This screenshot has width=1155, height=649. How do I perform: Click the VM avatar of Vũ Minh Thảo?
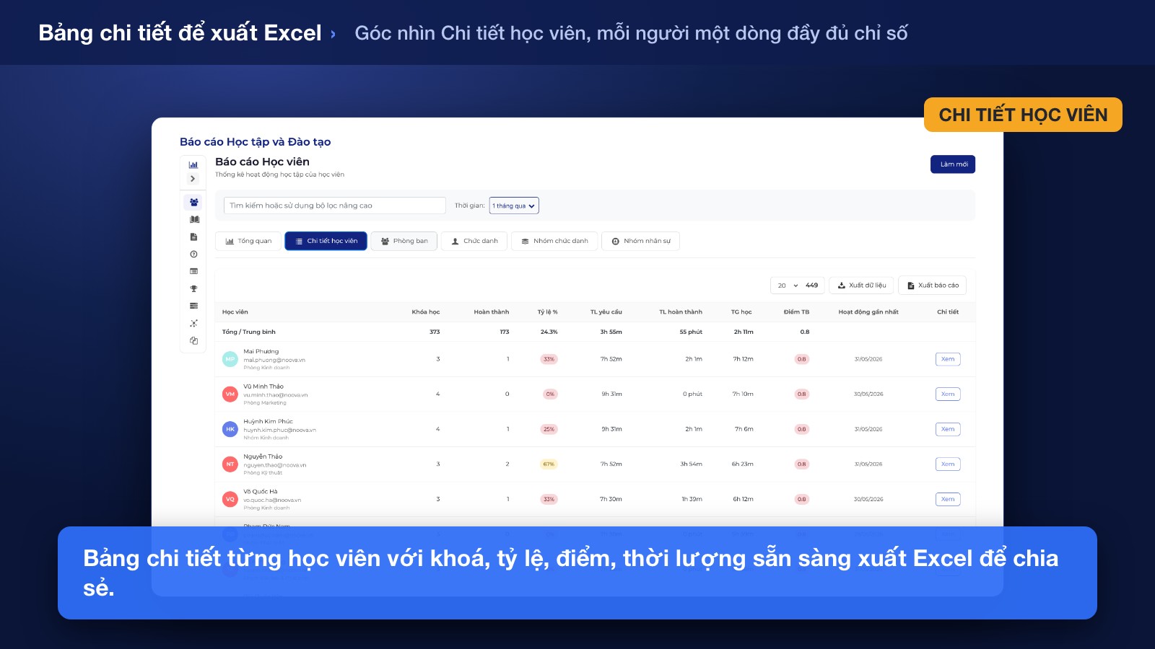230,394
